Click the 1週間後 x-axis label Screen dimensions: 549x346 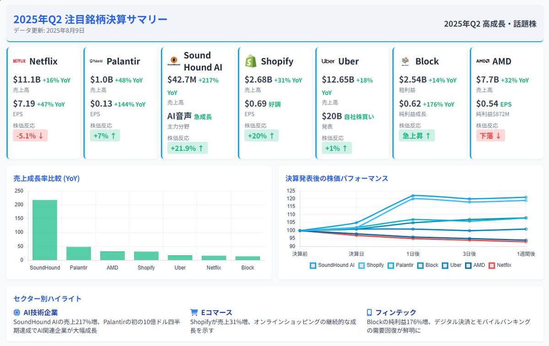526,253
